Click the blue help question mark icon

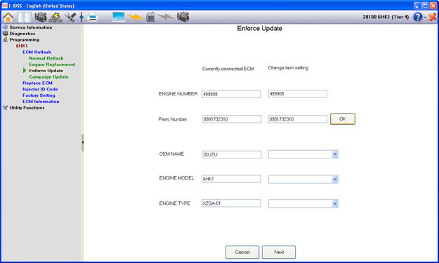point(417,17)
